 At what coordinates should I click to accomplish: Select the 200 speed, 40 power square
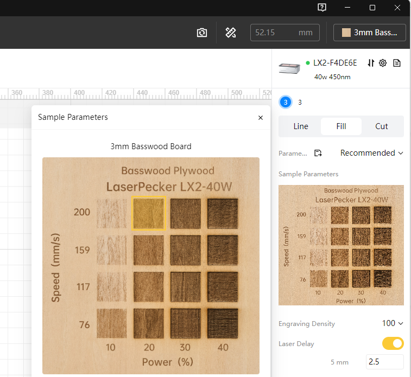pyautogui.click(x=223, y=213)
